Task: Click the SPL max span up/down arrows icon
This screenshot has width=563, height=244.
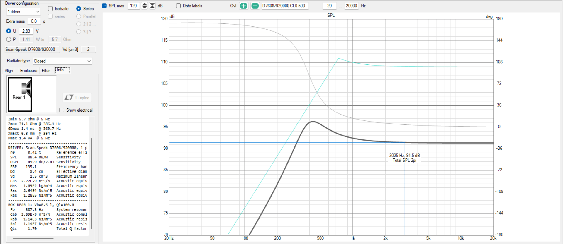Action: pyautogui.click(x=144, y=6)
